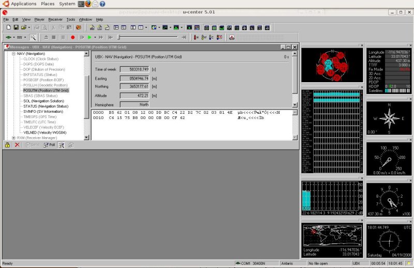Open the Window menu
The height and width of the screenshot is (268, 414).
click(x=85, y=20)
